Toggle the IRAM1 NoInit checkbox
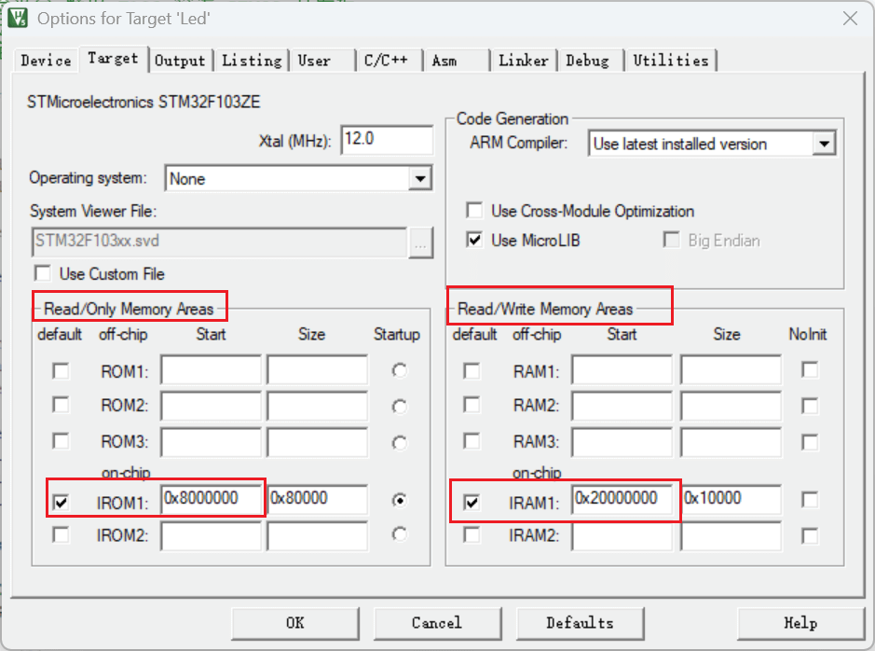Screen dimensions: 875x651 pos(810,500)
